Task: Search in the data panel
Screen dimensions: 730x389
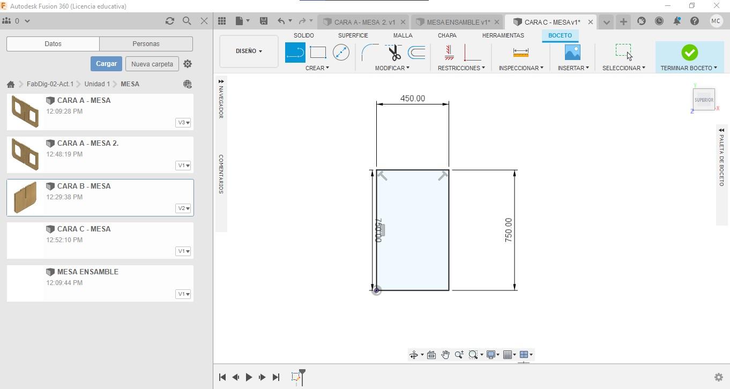Action: 187,21
